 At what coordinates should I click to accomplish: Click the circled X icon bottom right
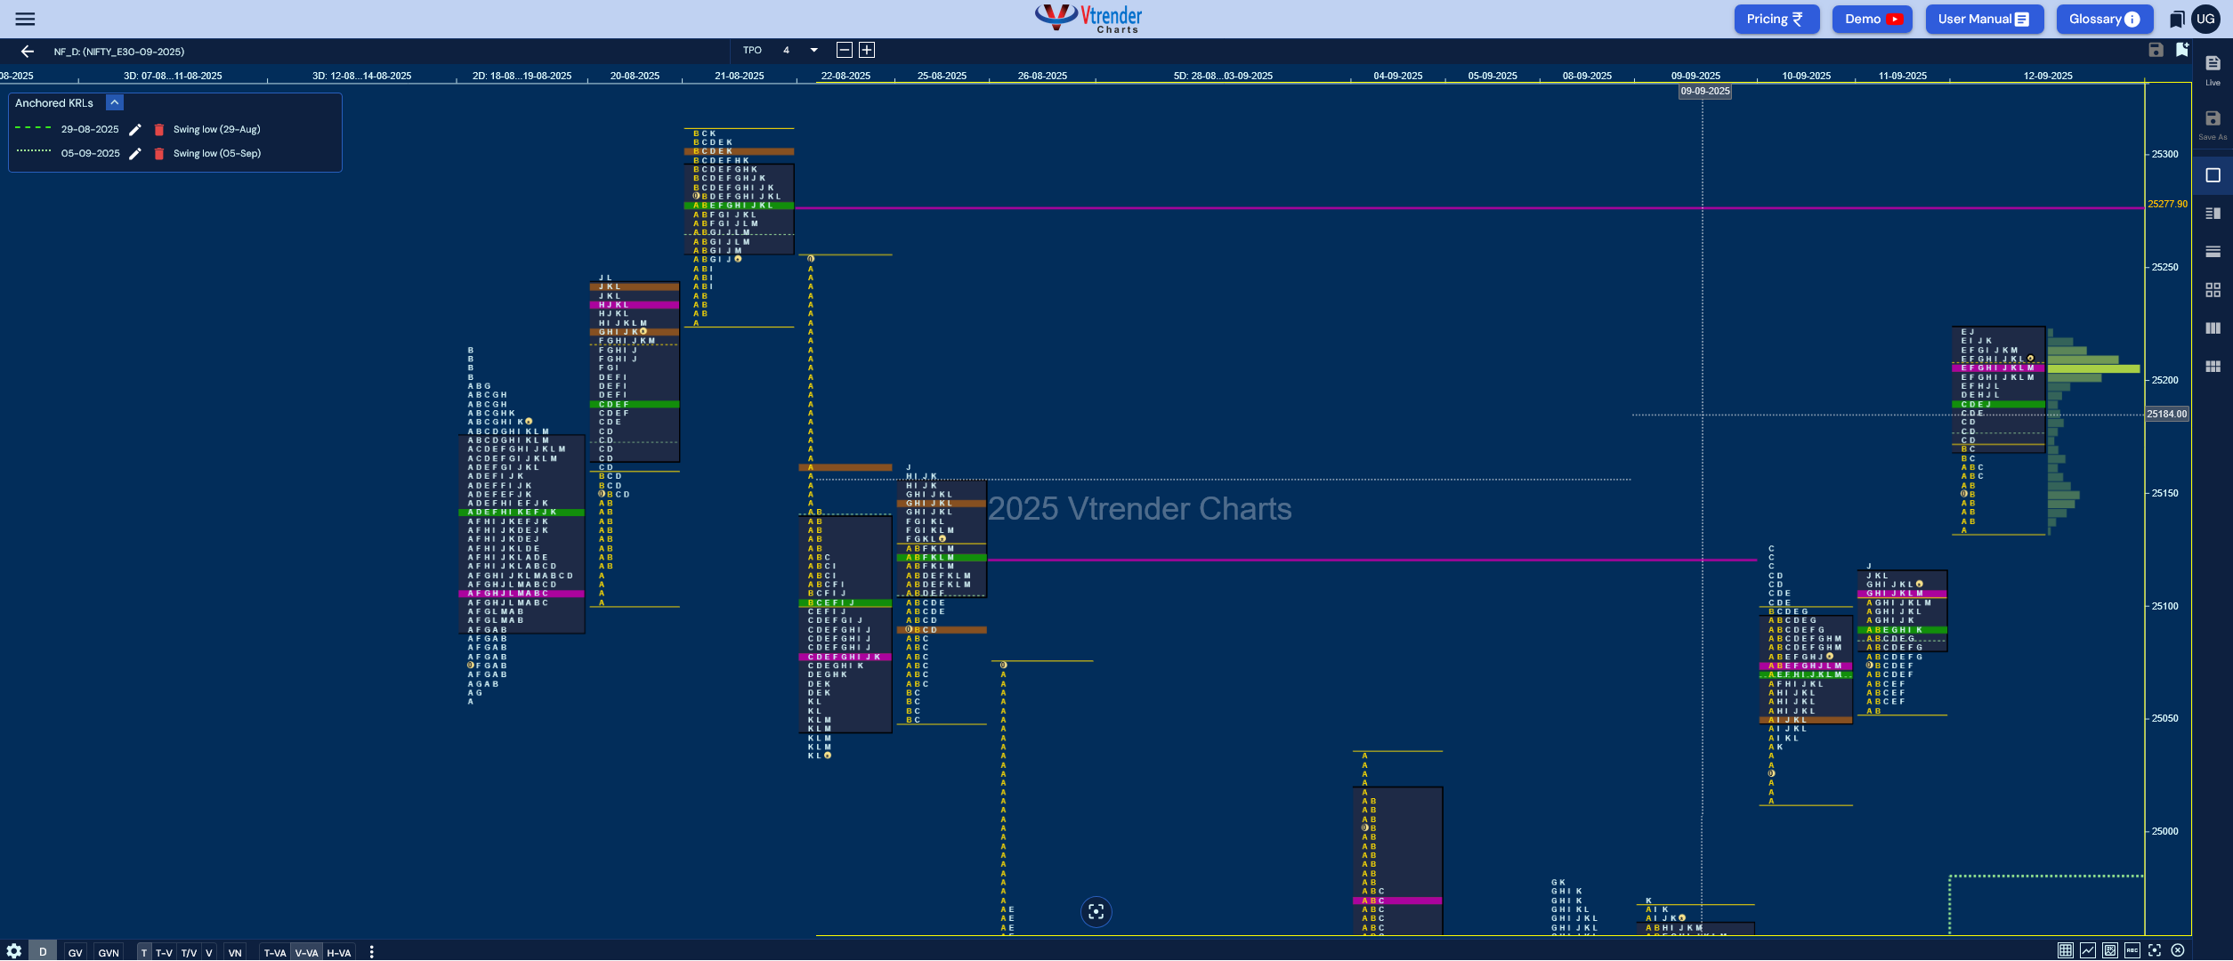pos(2178,950)
